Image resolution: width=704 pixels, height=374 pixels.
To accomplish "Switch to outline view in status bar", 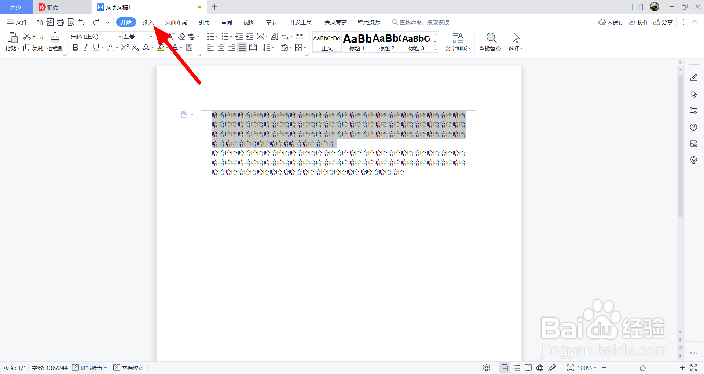I will click(517, 368).
